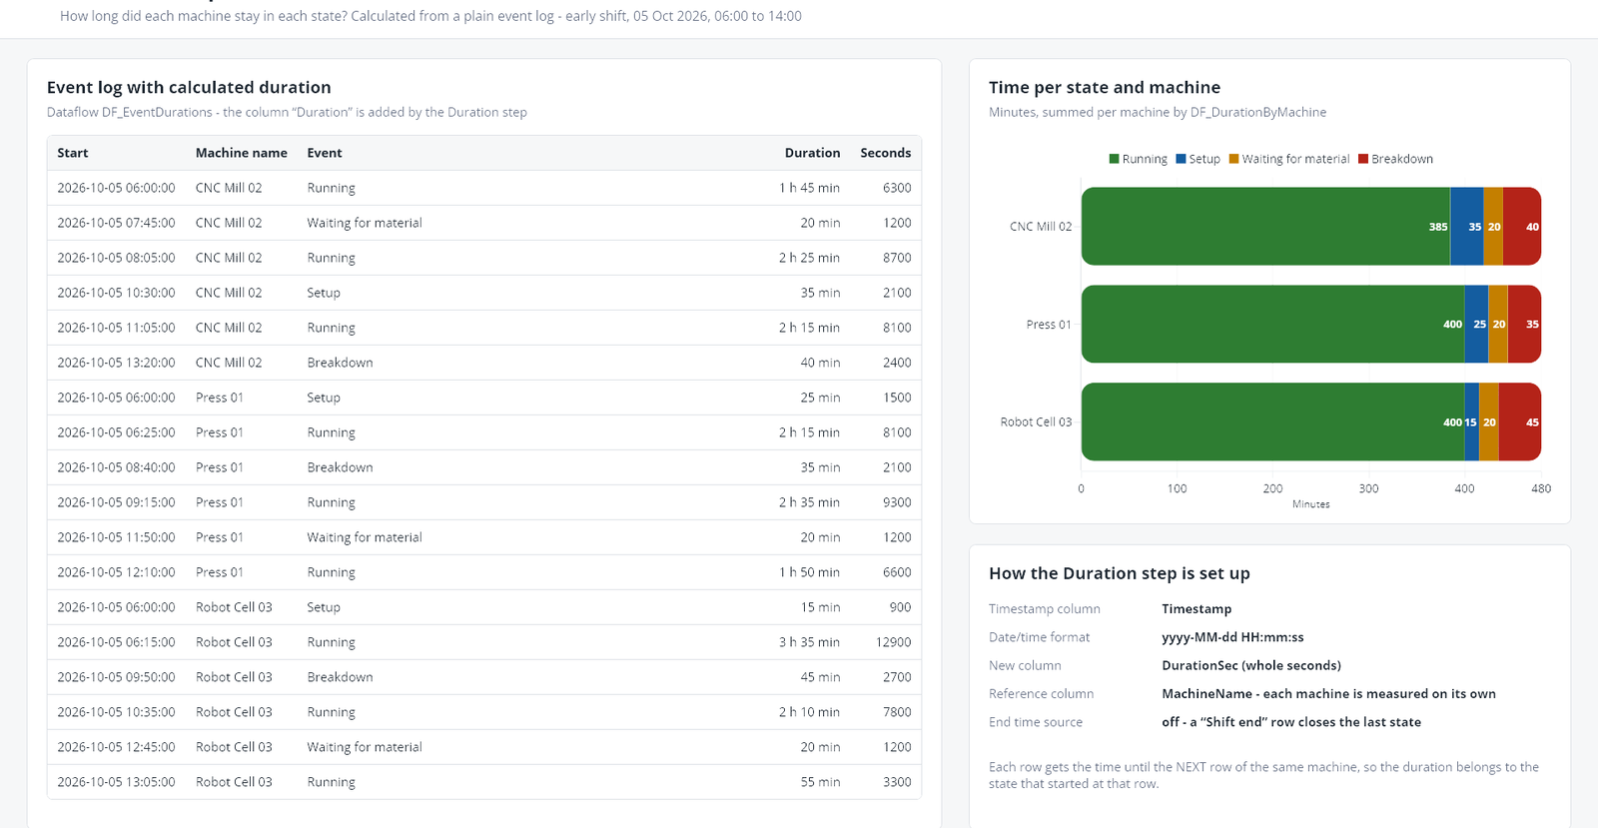This screenshot has height=828, width=1598.
Task: Click CNC Mill 02 chart axis label
Action: [1041, 227]
